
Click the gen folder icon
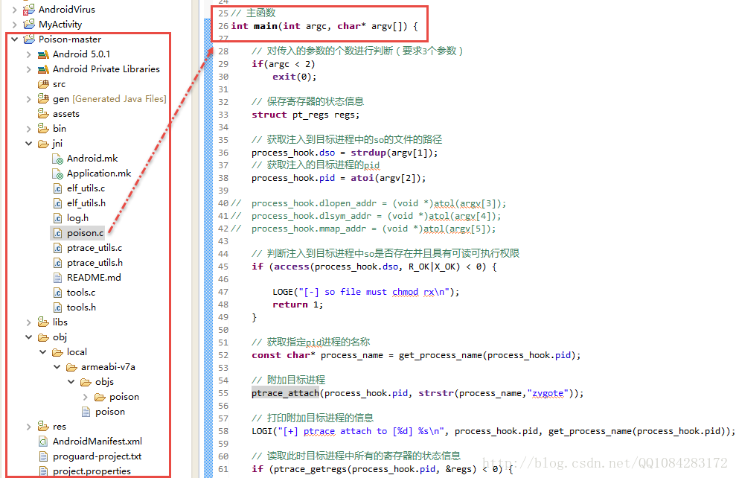click(x=43, y=98)
